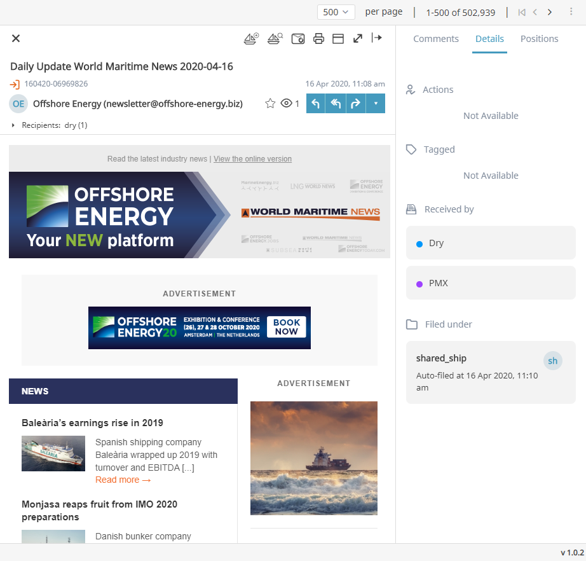Expand the Recipients list
This screenshot has width=586, height=561.
(13, 125)
